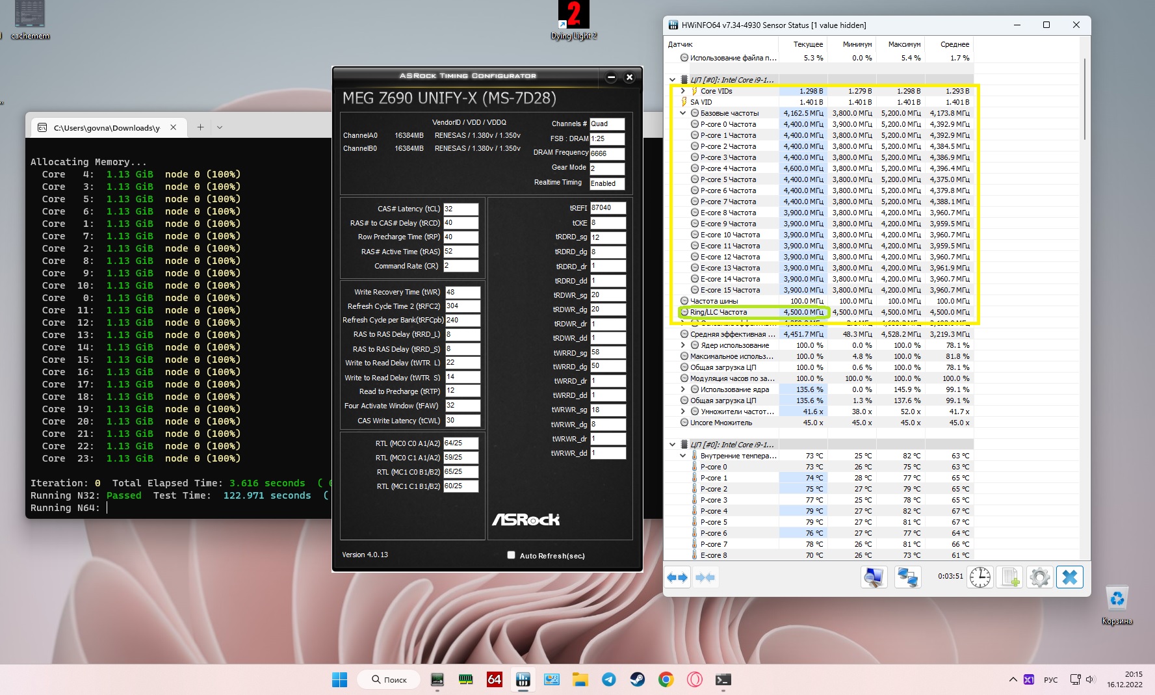Expand the Core VIDs sensor group
The width and height of the screenshot is (1155, 695).
coord(682,91)
